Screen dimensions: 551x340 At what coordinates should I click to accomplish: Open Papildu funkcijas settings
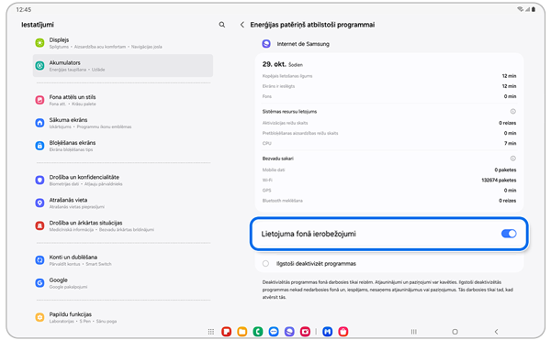click(123, 317)
